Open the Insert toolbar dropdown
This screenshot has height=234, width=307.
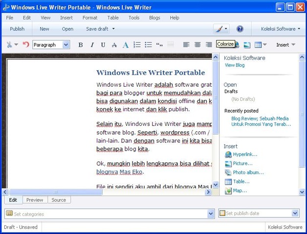coord(285,45)
